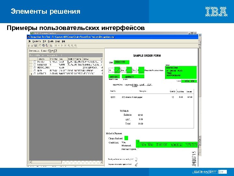Select the highlighted Cheque Enclosed box zone
234x176 pixels.
click(126, 138)
